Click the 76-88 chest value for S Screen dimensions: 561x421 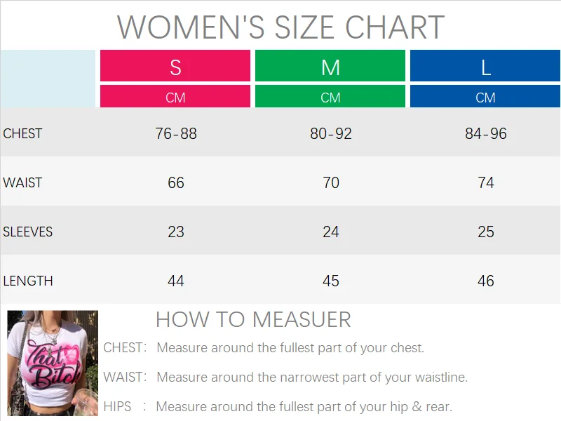(175, 133)
